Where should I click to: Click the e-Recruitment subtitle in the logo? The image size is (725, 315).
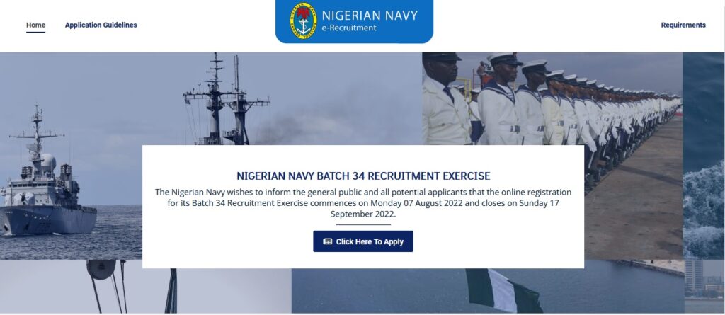[348, 28]
